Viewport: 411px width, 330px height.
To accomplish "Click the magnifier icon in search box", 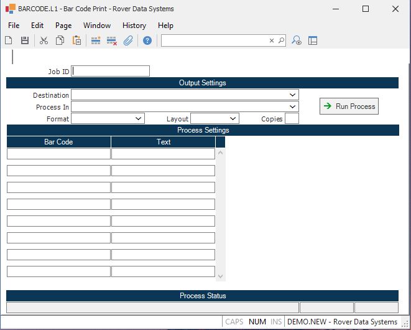I will [281, 40].
